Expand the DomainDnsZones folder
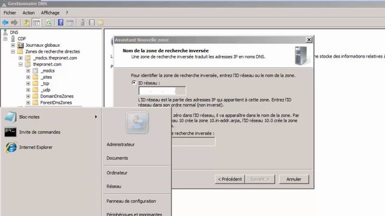 tap(28, 96)
